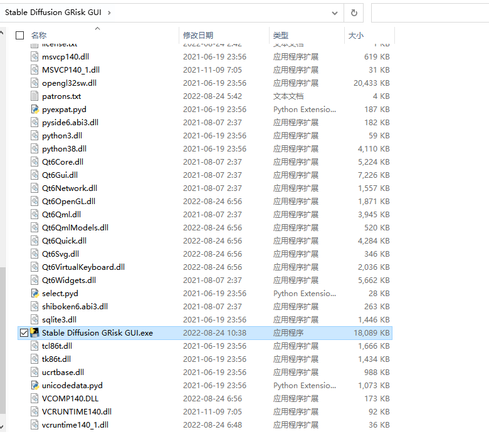Open the address bar history dropdown

[335, 13]
